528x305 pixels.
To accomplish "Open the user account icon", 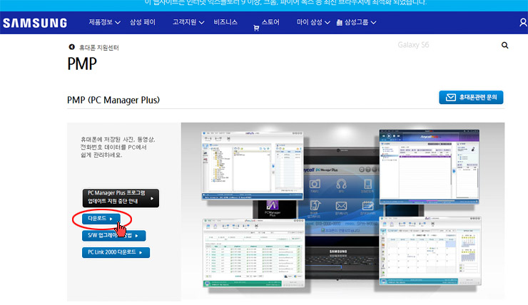I will tap(523, 23).
